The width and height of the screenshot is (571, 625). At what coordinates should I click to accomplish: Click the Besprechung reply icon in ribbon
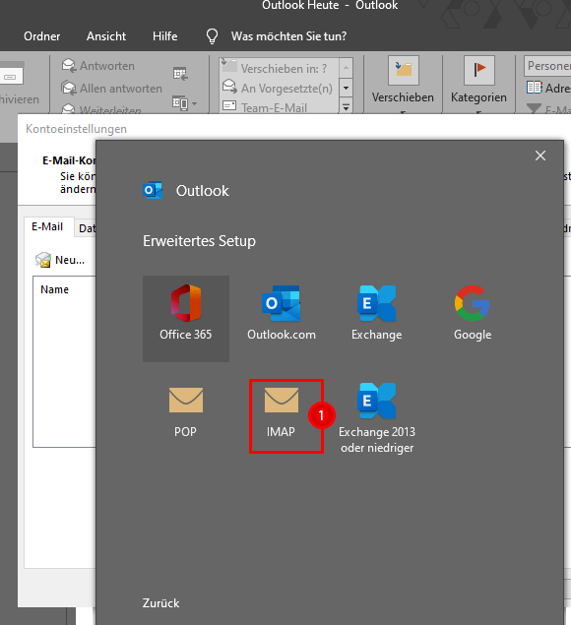point(180,74)
